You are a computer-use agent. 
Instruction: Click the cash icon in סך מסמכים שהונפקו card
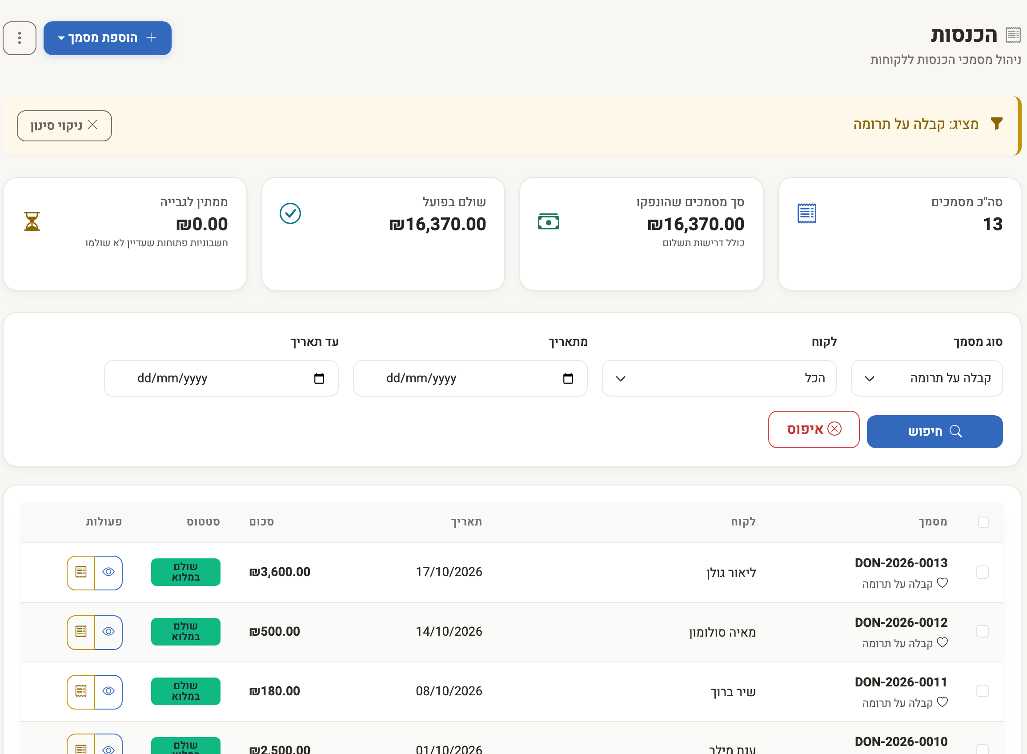pyautogui.click(x=548, y=222)
